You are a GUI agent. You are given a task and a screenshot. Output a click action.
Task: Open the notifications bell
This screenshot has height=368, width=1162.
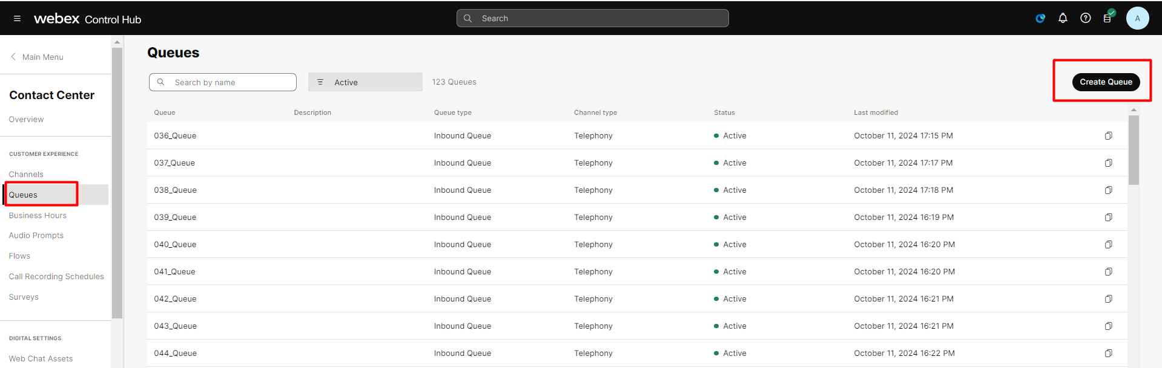coord(1063,18)
